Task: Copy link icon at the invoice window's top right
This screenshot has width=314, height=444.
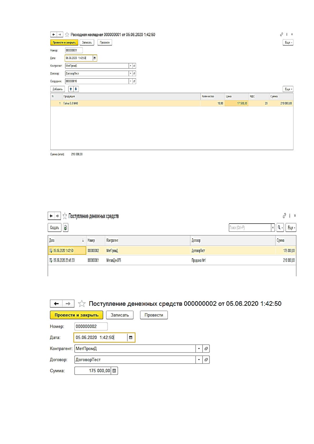Action: click(282, 34)
